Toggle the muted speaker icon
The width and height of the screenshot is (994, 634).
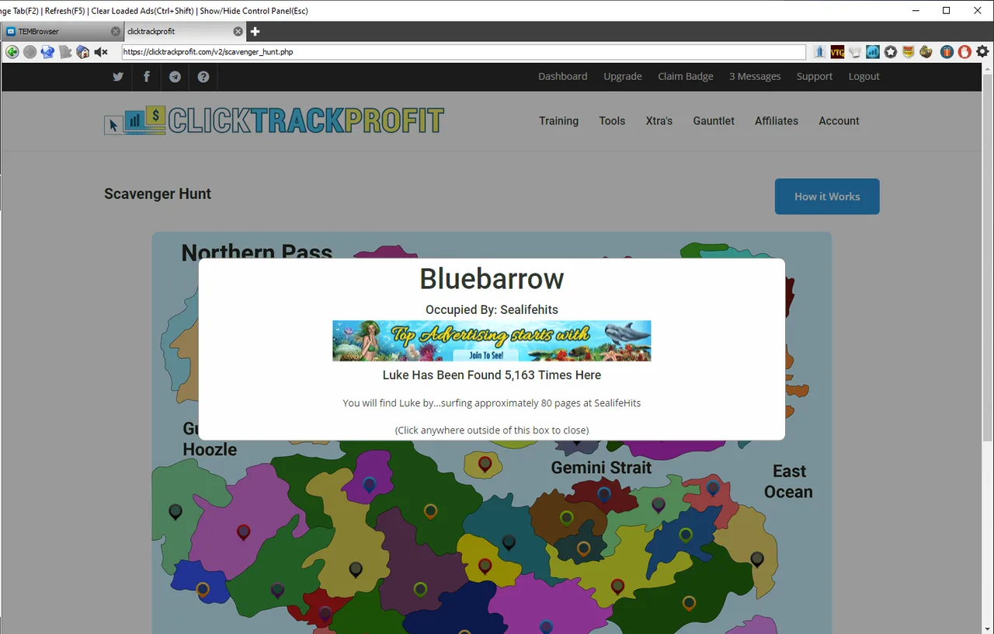(101, 52)
